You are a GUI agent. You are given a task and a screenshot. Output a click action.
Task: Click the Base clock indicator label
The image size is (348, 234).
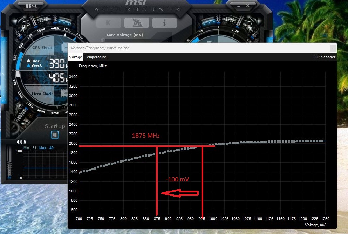click(x=33, y=61)
